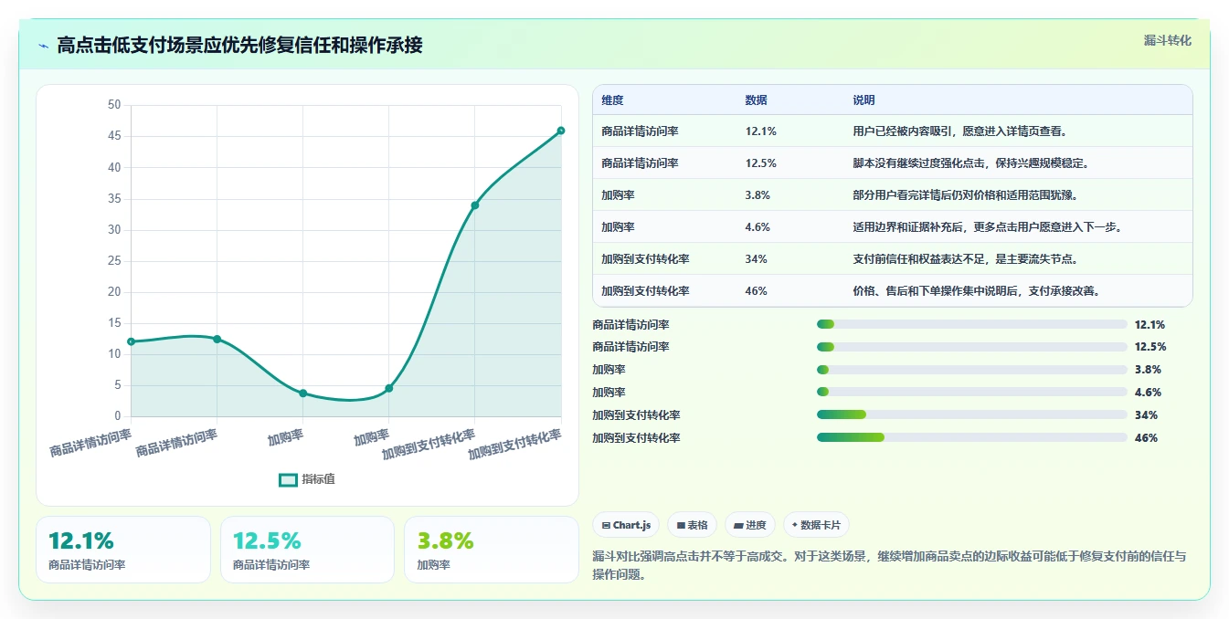
Task: Click the chart data point at 3.8
Action: tap(303, 393)
